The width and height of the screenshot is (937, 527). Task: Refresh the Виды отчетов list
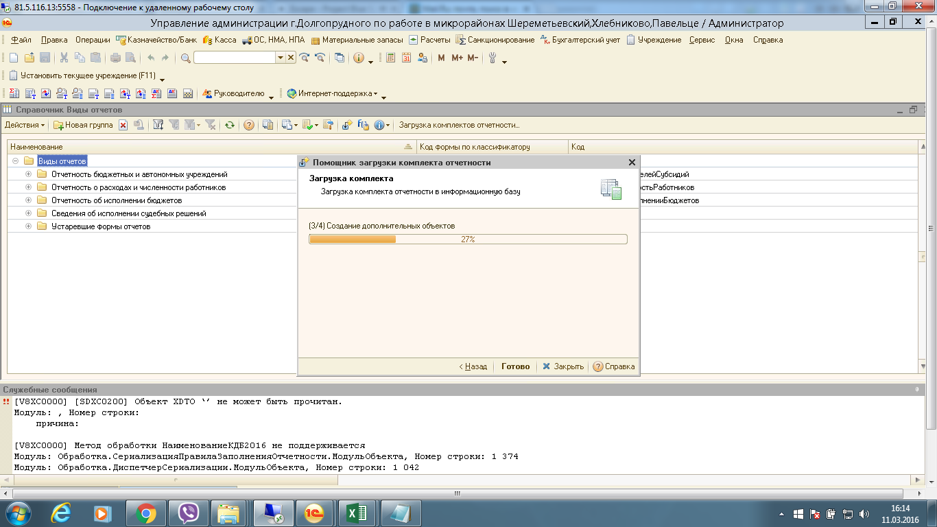tap(230, 125)
